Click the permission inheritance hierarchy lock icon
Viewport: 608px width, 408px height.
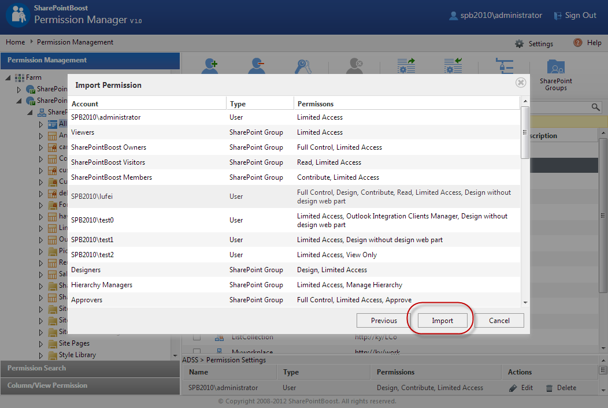tap(505, 66)
